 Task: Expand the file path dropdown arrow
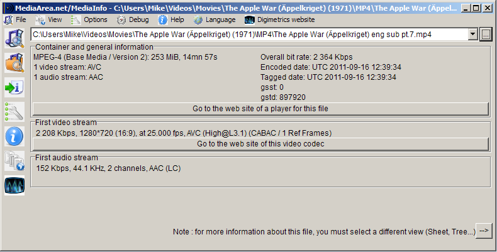[473, 34]
